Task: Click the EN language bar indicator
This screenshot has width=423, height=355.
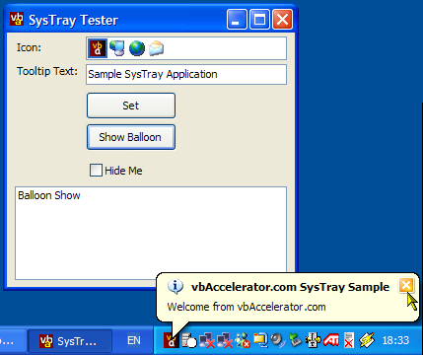Action: tap(134, 340)
